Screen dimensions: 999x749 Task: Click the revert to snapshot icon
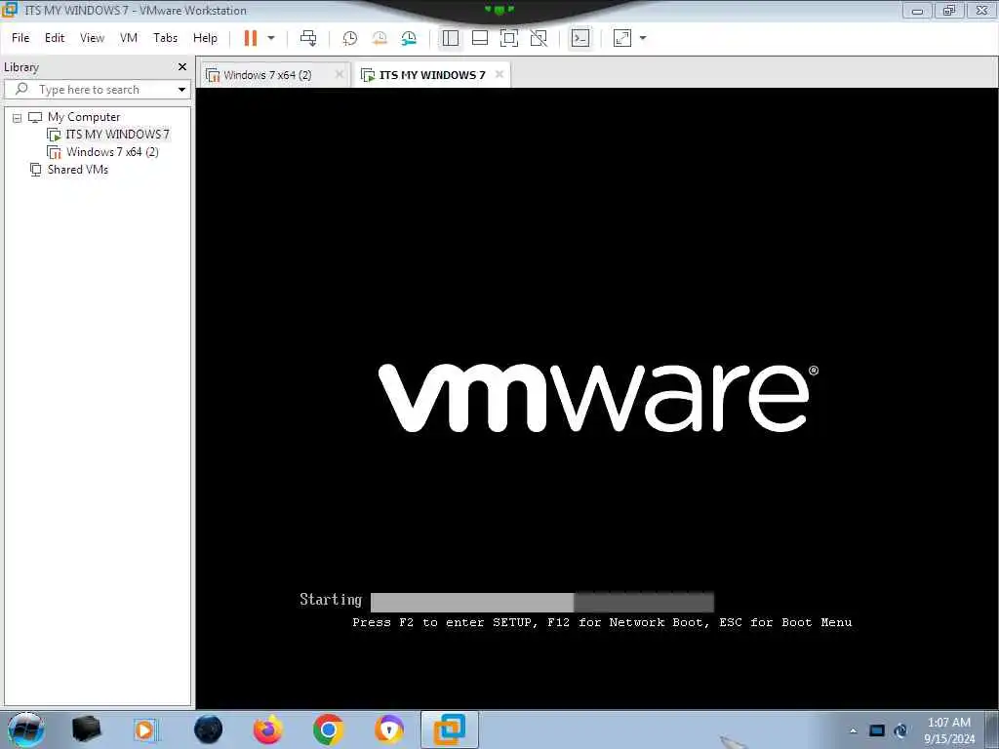click(x=380, y=38)
